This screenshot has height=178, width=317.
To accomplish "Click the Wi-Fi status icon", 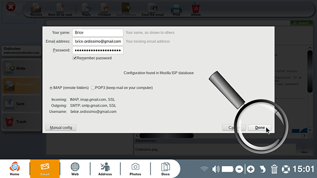I will click(x=204, y=169).
